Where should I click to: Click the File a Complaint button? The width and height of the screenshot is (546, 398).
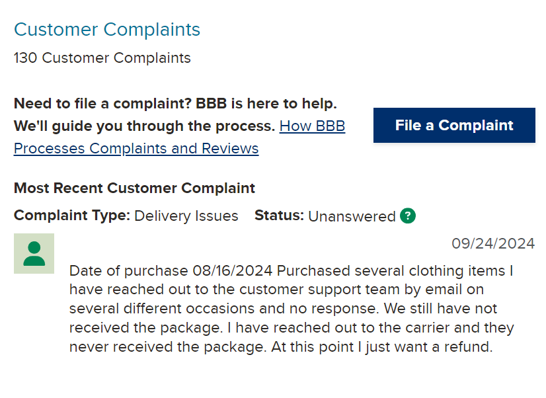coord(454,126)
